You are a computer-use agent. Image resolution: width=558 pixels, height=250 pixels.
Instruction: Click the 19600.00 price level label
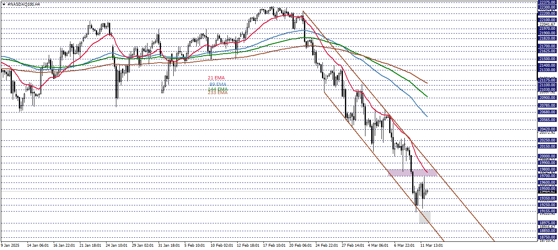click(547, 182)
